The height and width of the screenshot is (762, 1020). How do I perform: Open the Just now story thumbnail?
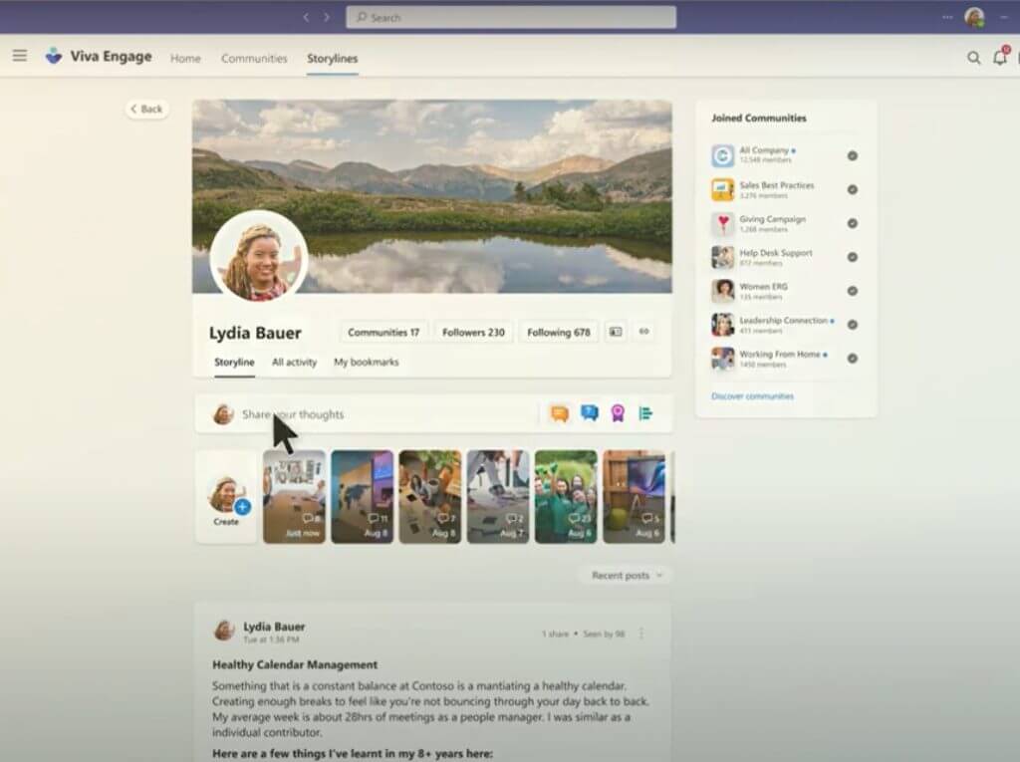click(x=294, y=496)
